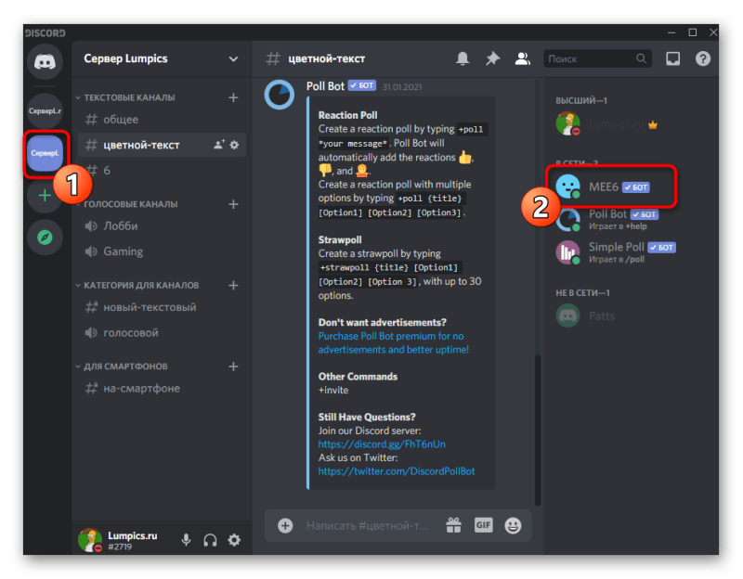Maximize the Discord window
Image resolution: width=743 pixels, height=579 pixels.
tap(692, 32)
